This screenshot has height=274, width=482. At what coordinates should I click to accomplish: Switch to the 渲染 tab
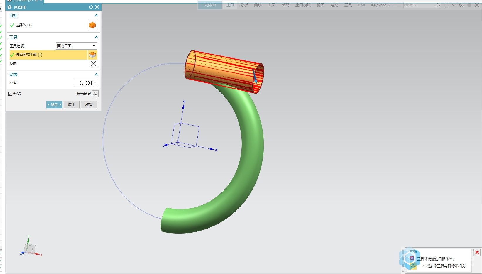[334, 5]
